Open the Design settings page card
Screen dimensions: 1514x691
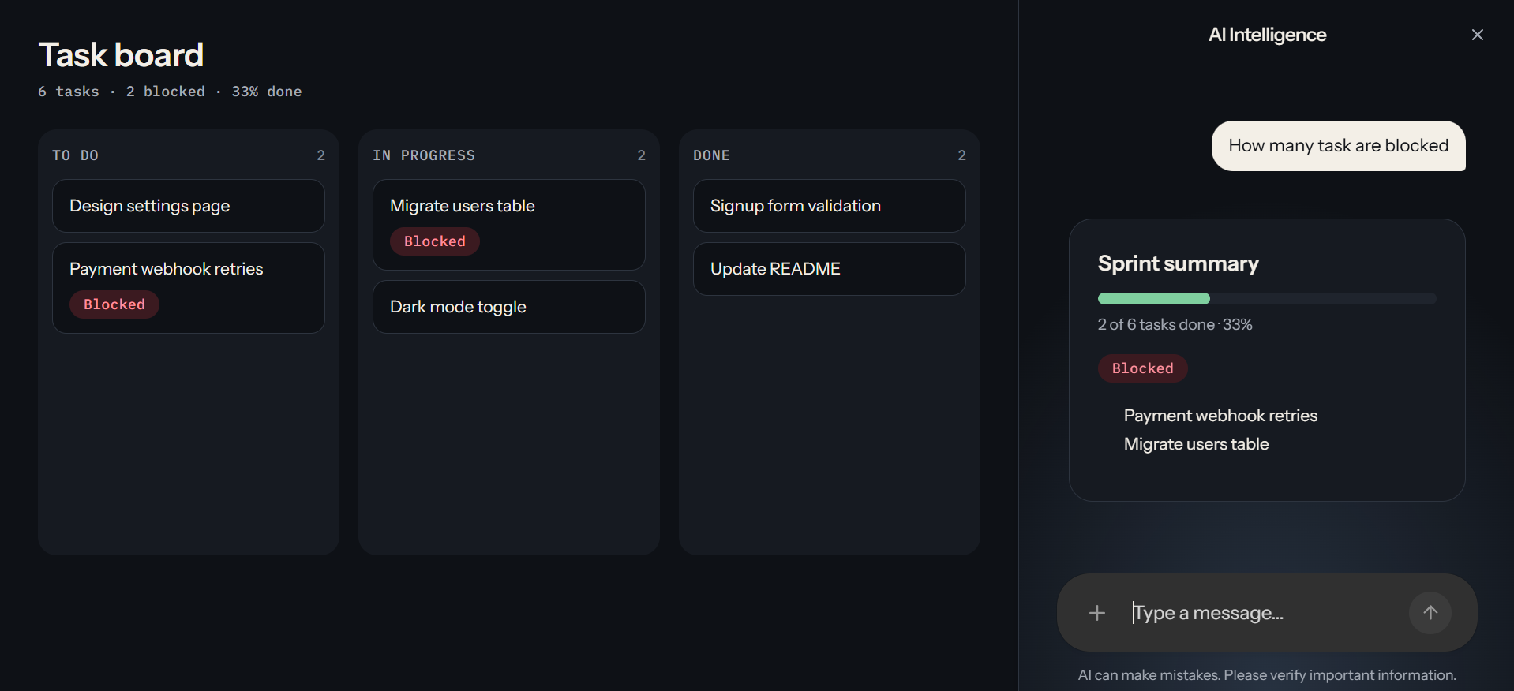coord(189,206)
